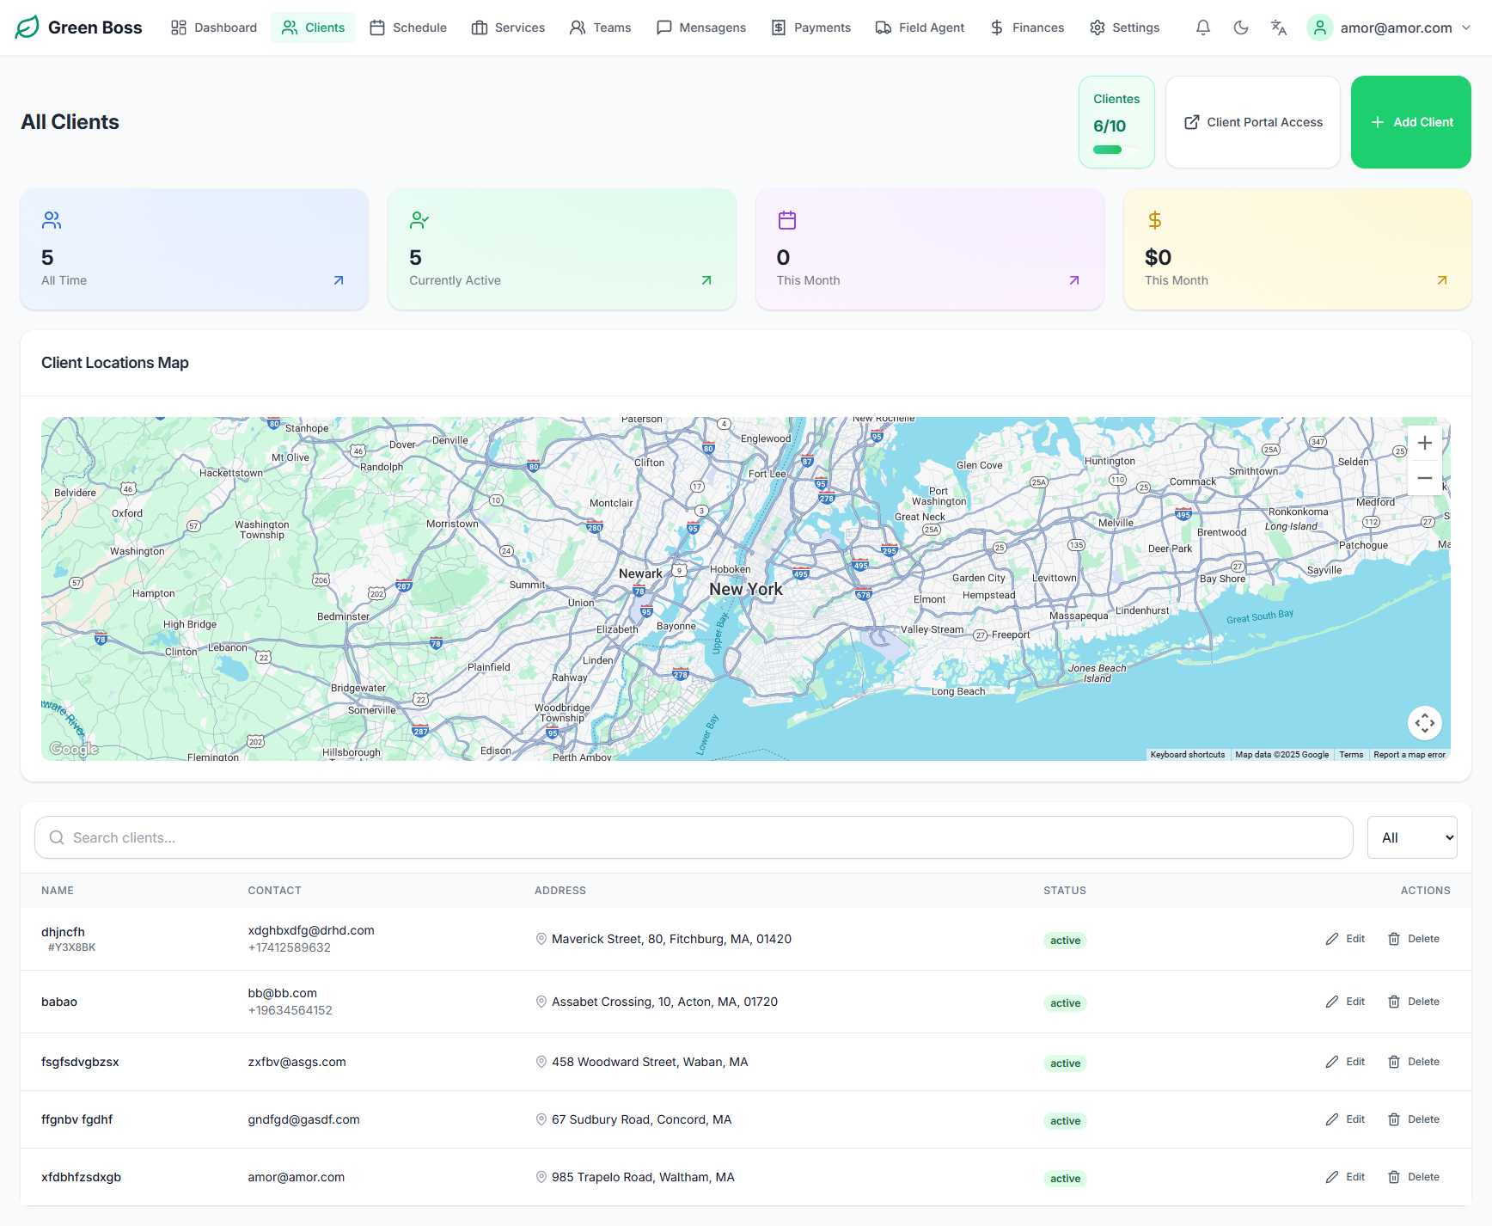
Task: Open the purple This Month card arrow
Action: pos(1074,280)
